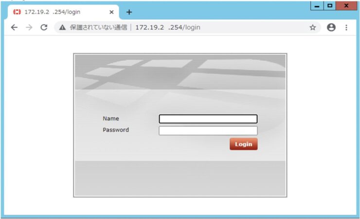Maximize the browser window
Screen dimensions: 360x219
330,6
